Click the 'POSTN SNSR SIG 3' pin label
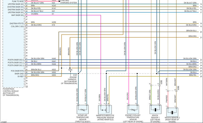203x123 pixels. [x=16, y=66]
